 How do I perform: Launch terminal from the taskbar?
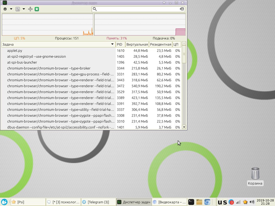[191, 202]
